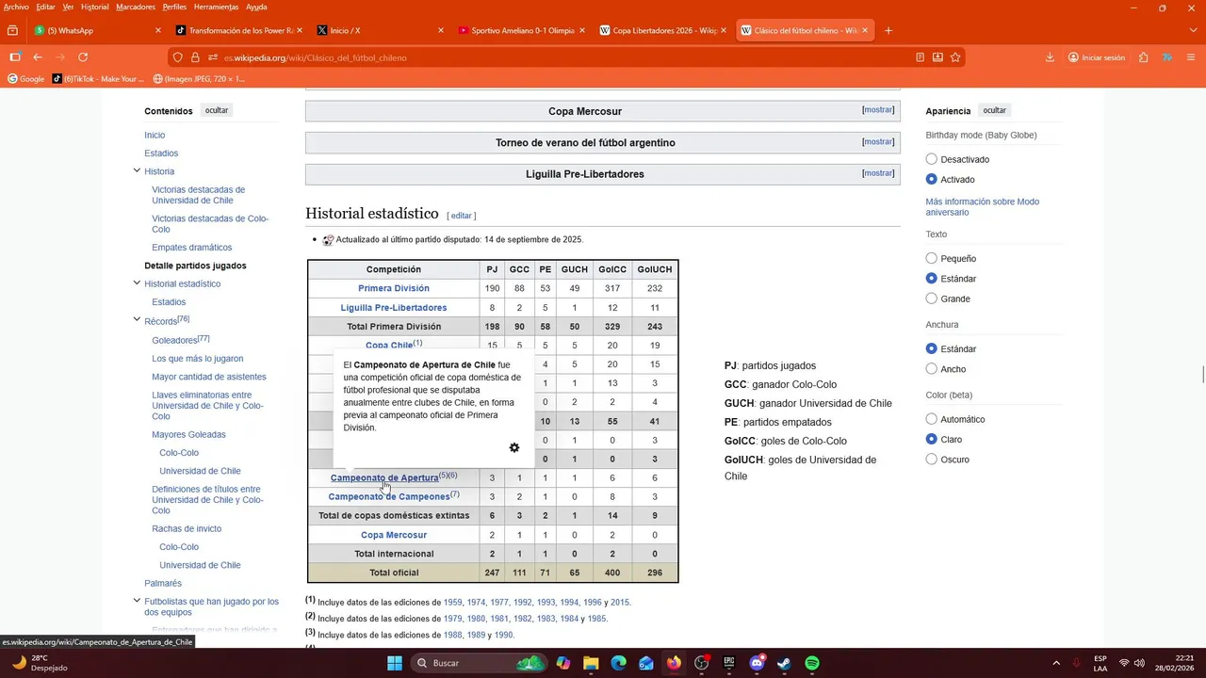
Task: Bookmark this page with the star icon
Action: [x=955, y=57]
